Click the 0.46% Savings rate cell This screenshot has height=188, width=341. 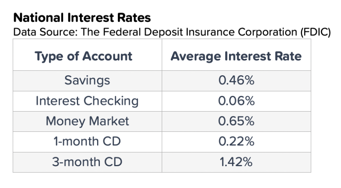(x=236, y=81)
